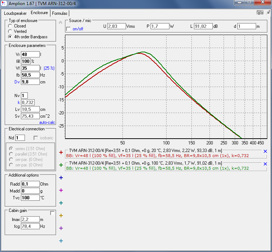This screenshot has height=252, width=272.
Task: Click the k coefficient field
Action: pos(28,102)
